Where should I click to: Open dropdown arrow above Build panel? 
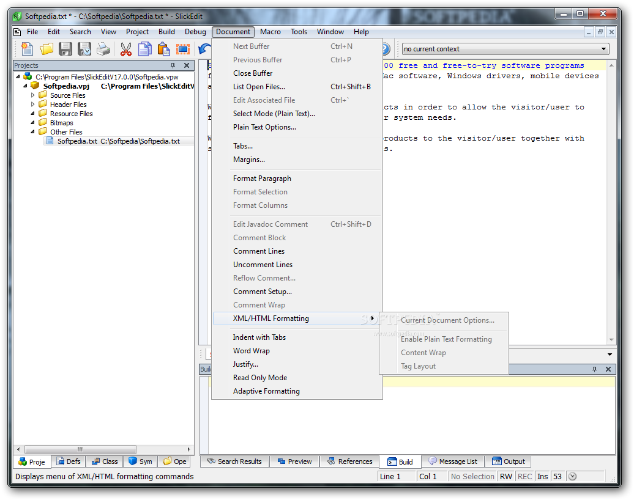pyautogui.click(x=610, y=354)
